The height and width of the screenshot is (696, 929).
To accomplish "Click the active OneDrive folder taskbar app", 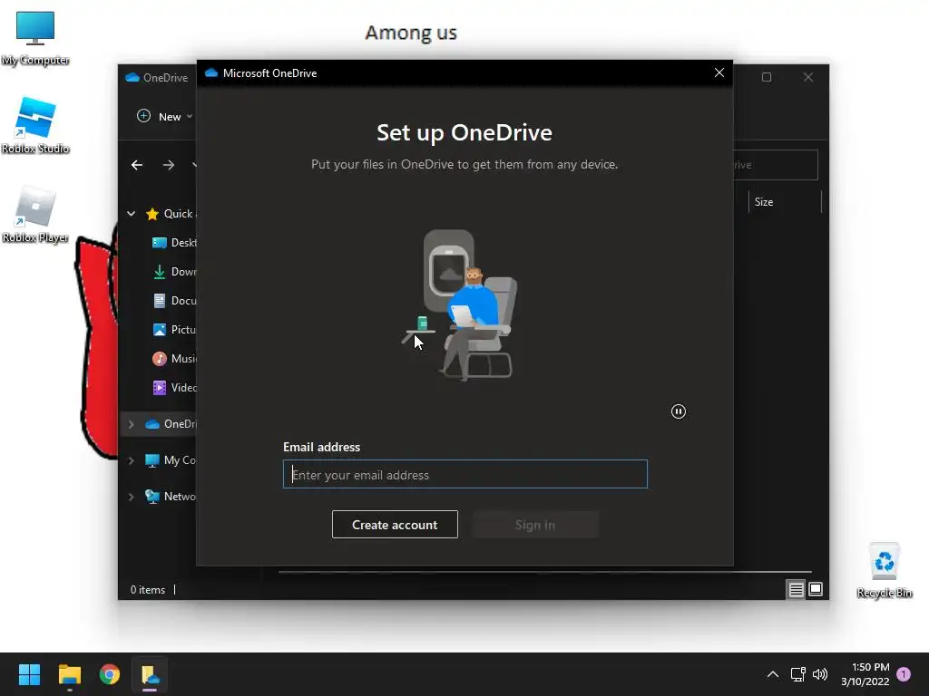I will pos(150,674).
